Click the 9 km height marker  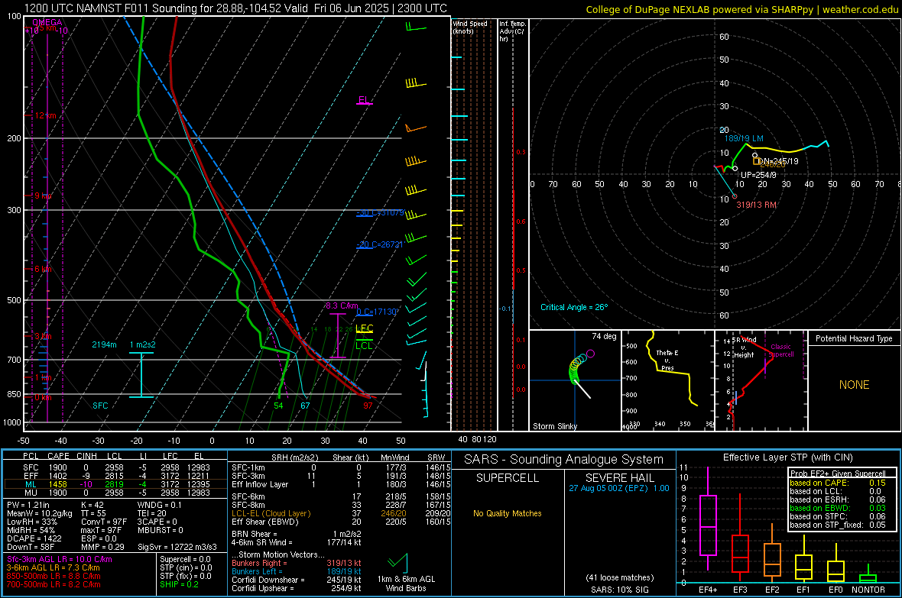point(43,196)
